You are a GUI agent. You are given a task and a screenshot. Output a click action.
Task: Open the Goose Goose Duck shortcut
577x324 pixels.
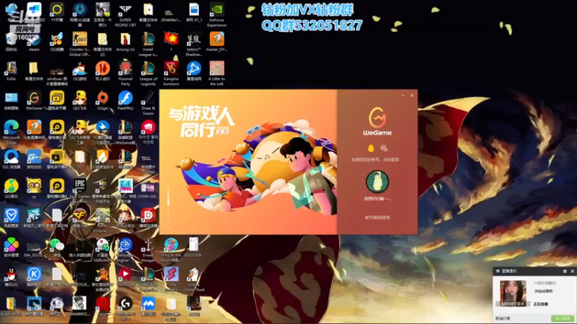pos(193,279)
